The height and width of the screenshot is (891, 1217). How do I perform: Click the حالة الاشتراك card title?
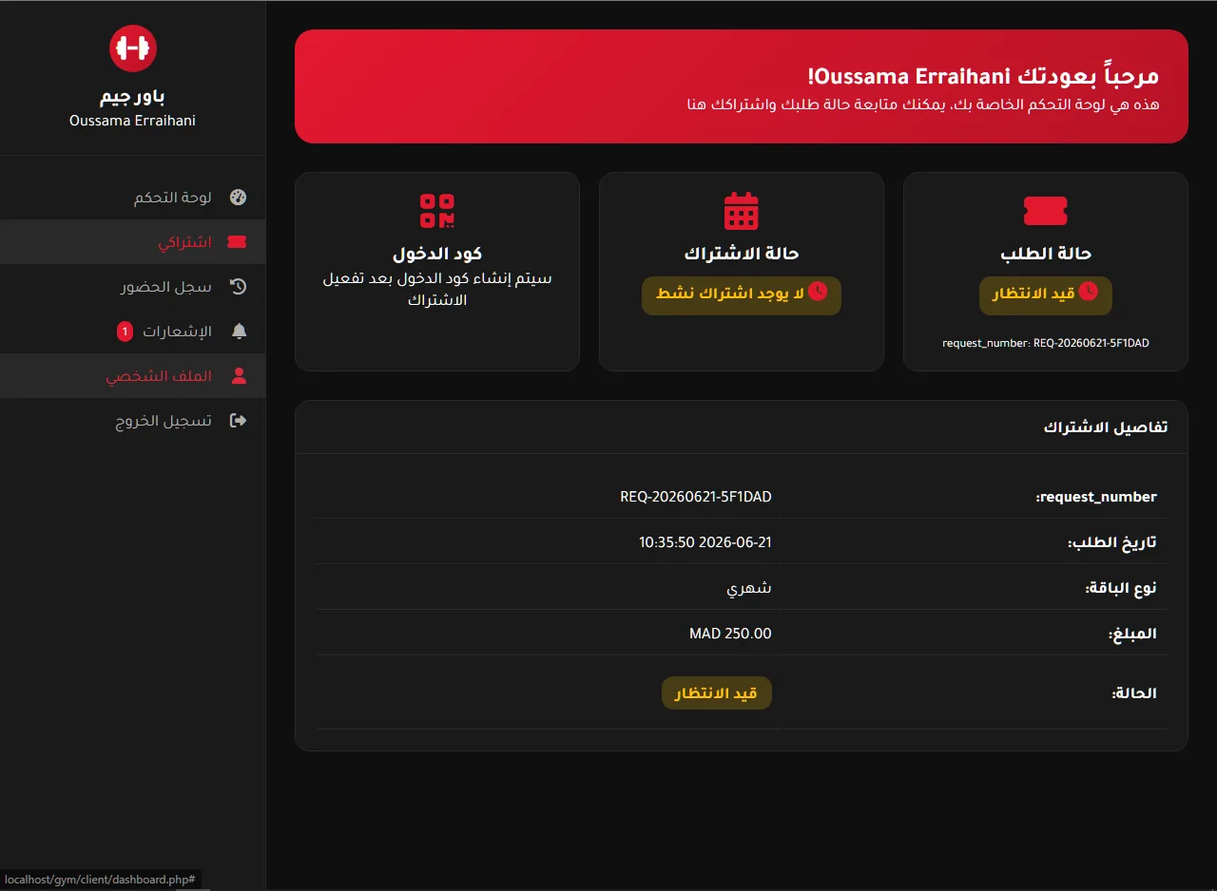(742, 254)
